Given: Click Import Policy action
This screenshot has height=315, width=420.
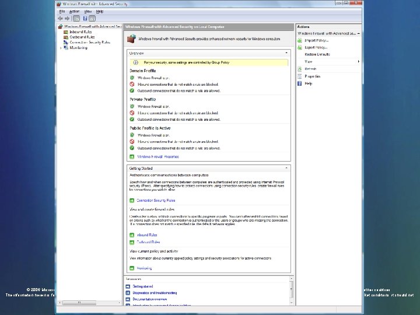Looking at the screenshot, I should pos(316,40).
